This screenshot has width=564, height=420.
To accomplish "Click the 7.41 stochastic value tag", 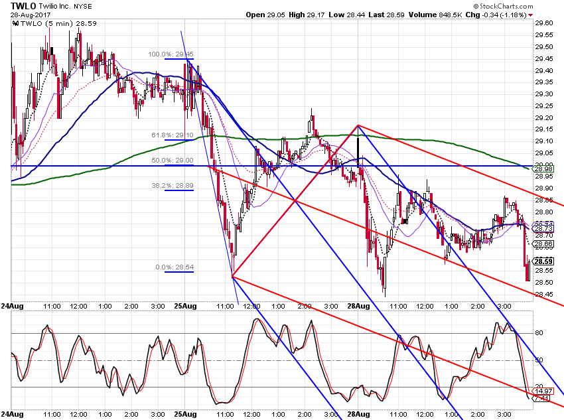I will click(541, 398).
